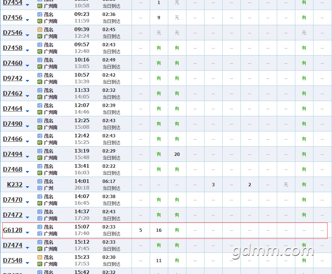Select the "9" seat count for D7456
The image size is (332, 274).
click(159, 18)
